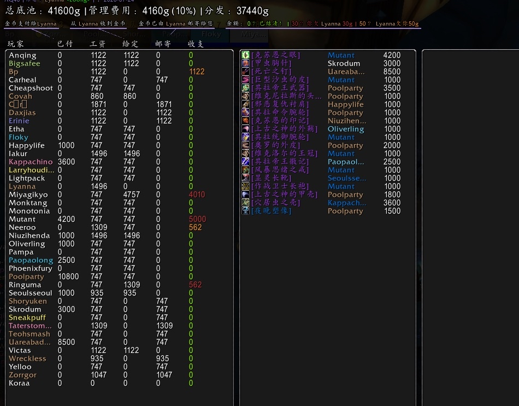519x406 pixels.
Task: Select player Neeroo in the roster
Action: tap(22, 227)
